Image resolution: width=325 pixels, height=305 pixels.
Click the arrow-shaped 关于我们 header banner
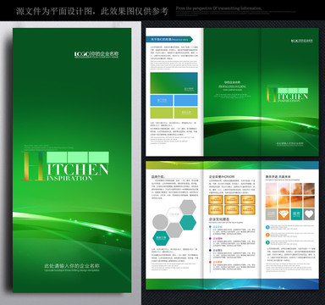pyautogui.click(x=169, y=40)
